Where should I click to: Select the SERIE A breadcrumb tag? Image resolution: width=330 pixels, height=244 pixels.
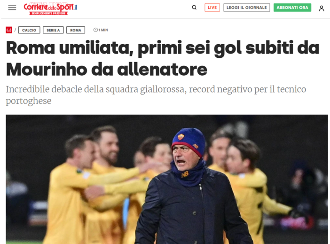coord(53,30)
